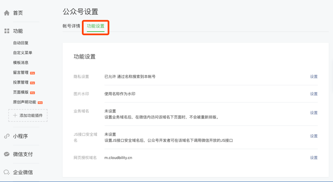333x182 pixels.
Task: Switch to the 功能设置 tab
Action: click(x=95, y=26)
